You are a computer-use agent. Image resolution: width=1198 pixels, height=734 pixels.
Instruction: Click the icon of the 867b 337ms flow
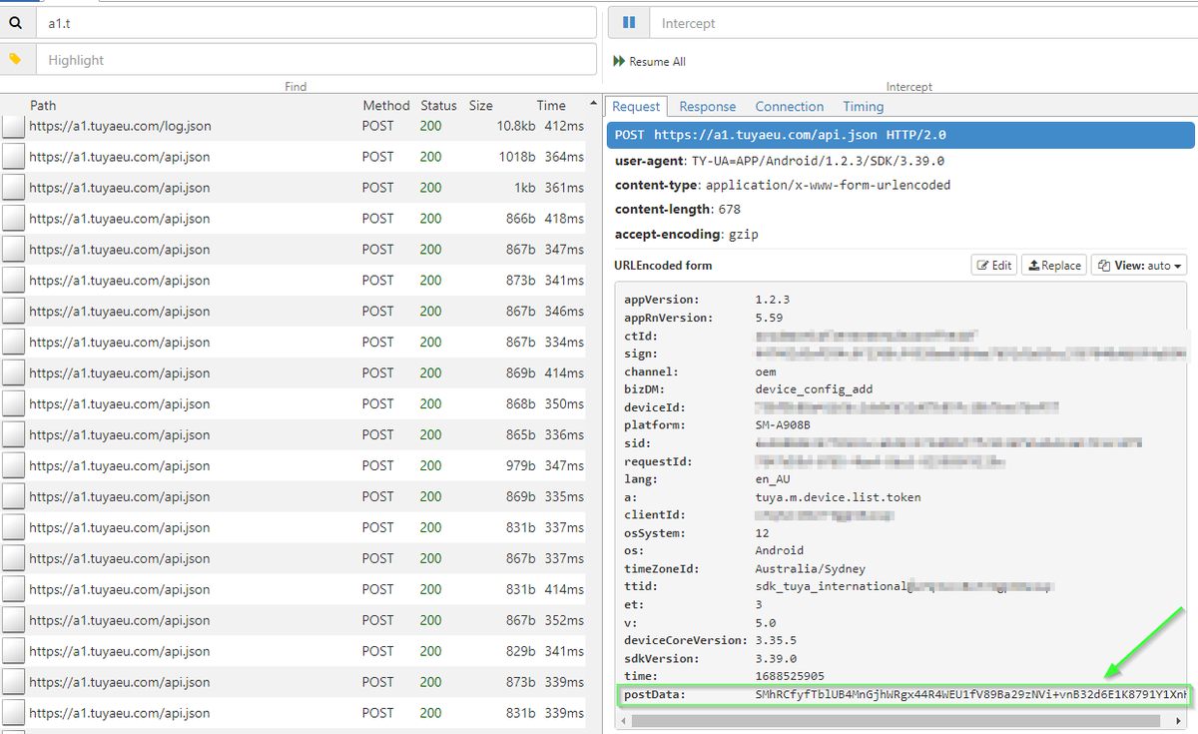click(13, 558)
